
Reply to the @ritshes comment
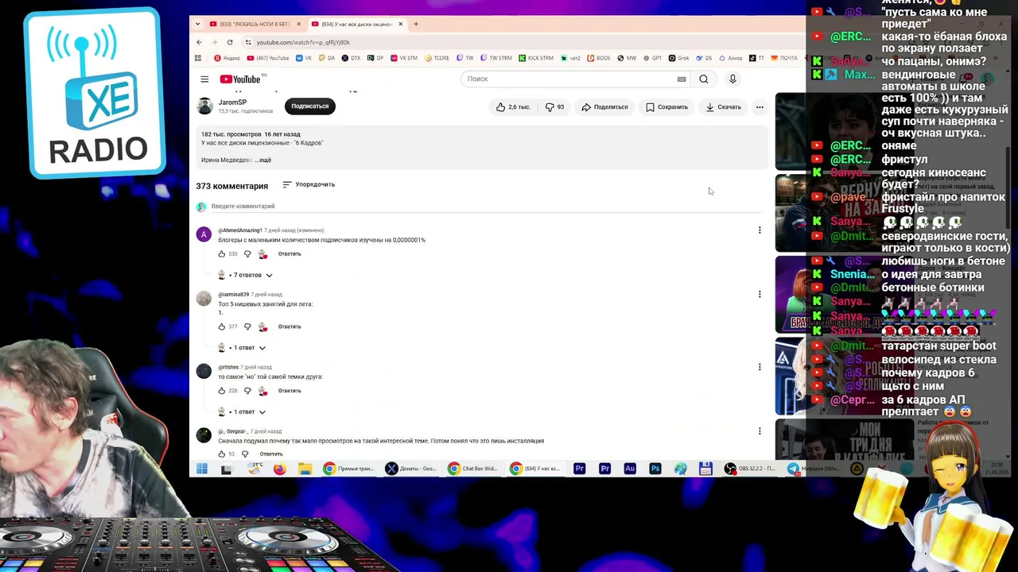tap(289, 391)
